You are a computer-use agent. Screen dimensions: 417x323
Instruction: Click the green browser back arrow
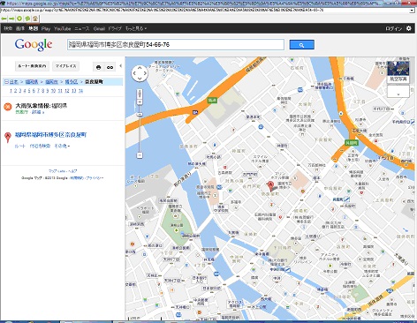pos(4,19)
